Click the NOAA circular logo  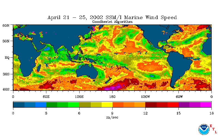point(204,129)
